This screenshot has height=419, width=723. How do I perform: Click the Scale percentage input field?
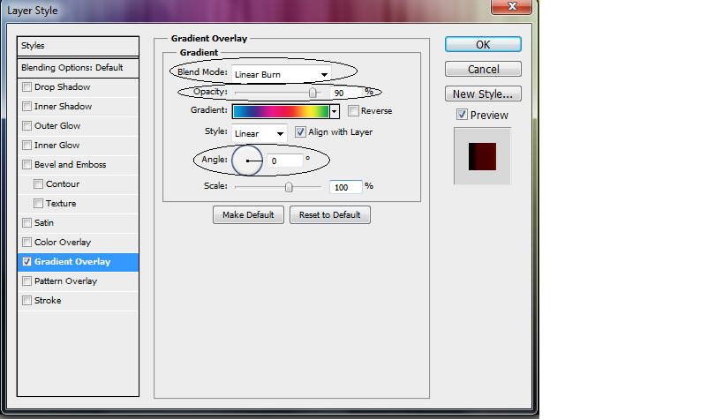pos(345,187)
